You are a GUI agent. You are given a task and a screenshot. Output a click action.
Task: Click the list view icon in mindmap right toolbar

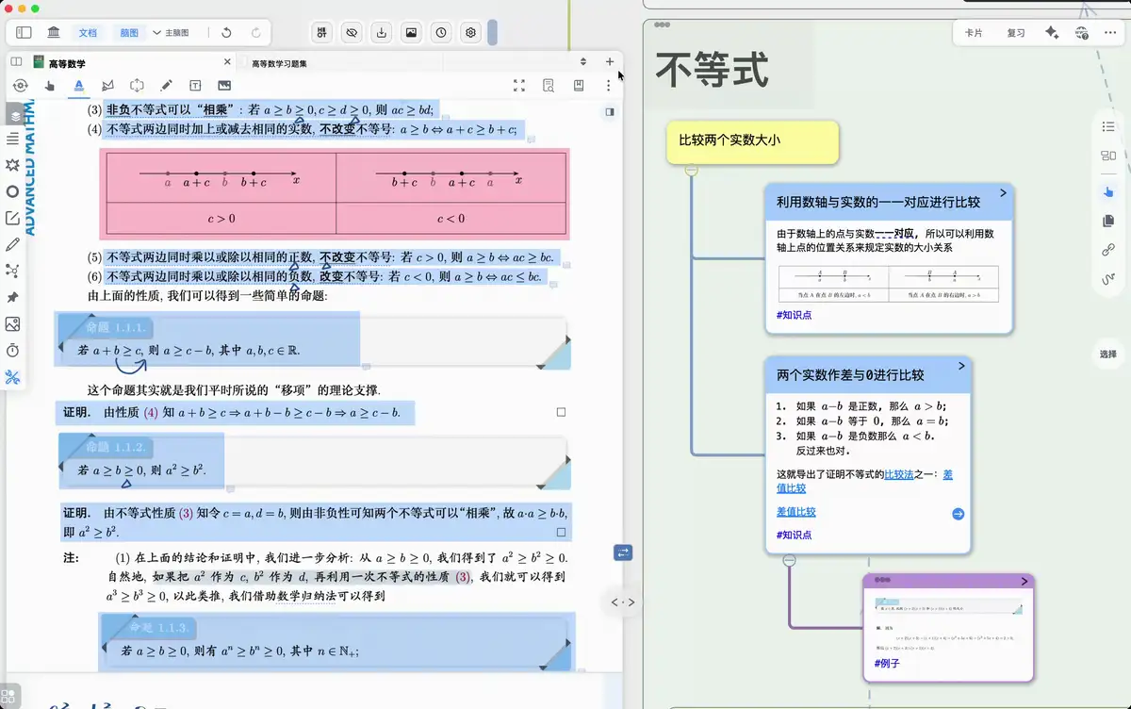(x=1108, y=126)
